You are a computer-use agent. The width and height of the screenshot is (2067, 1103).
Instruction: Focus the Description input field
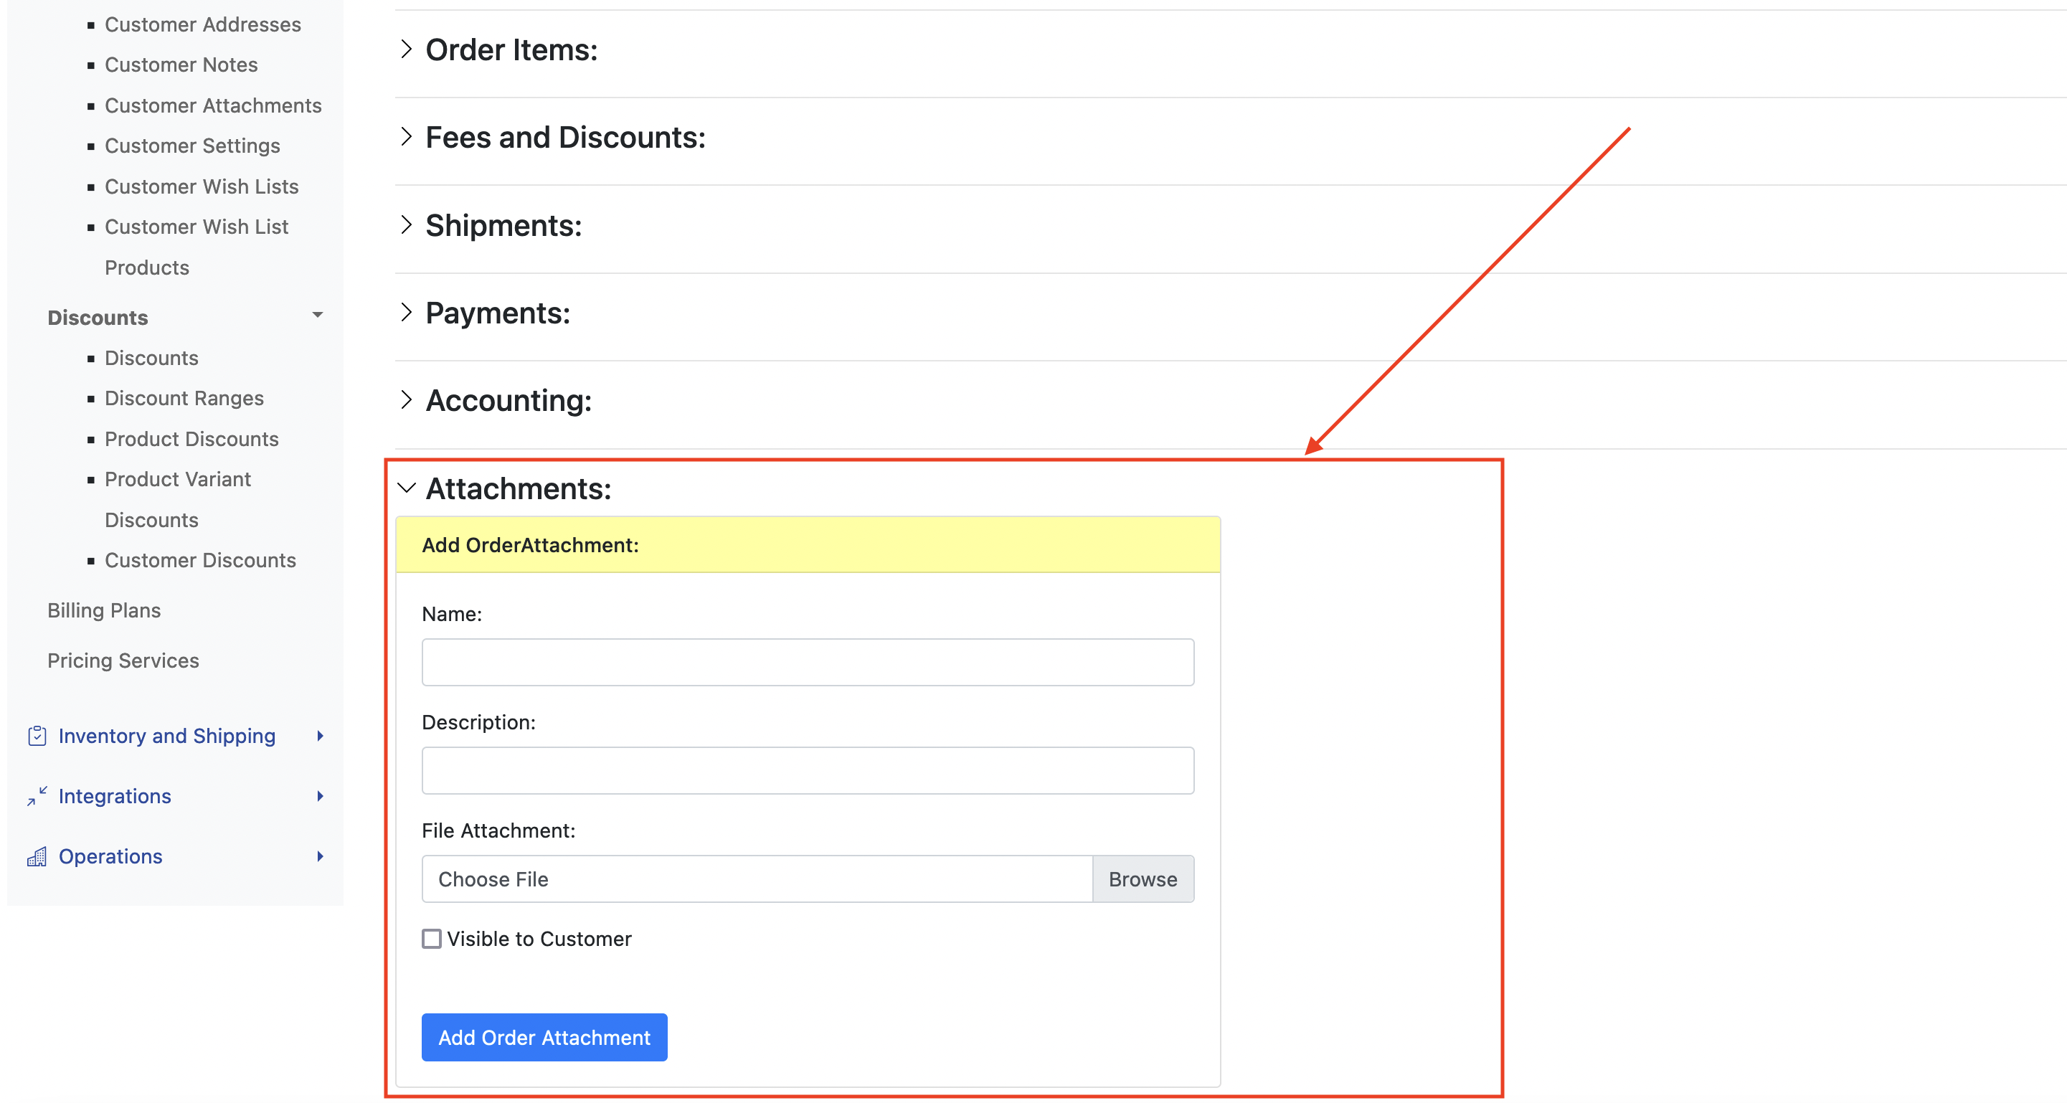pos(808,770)
